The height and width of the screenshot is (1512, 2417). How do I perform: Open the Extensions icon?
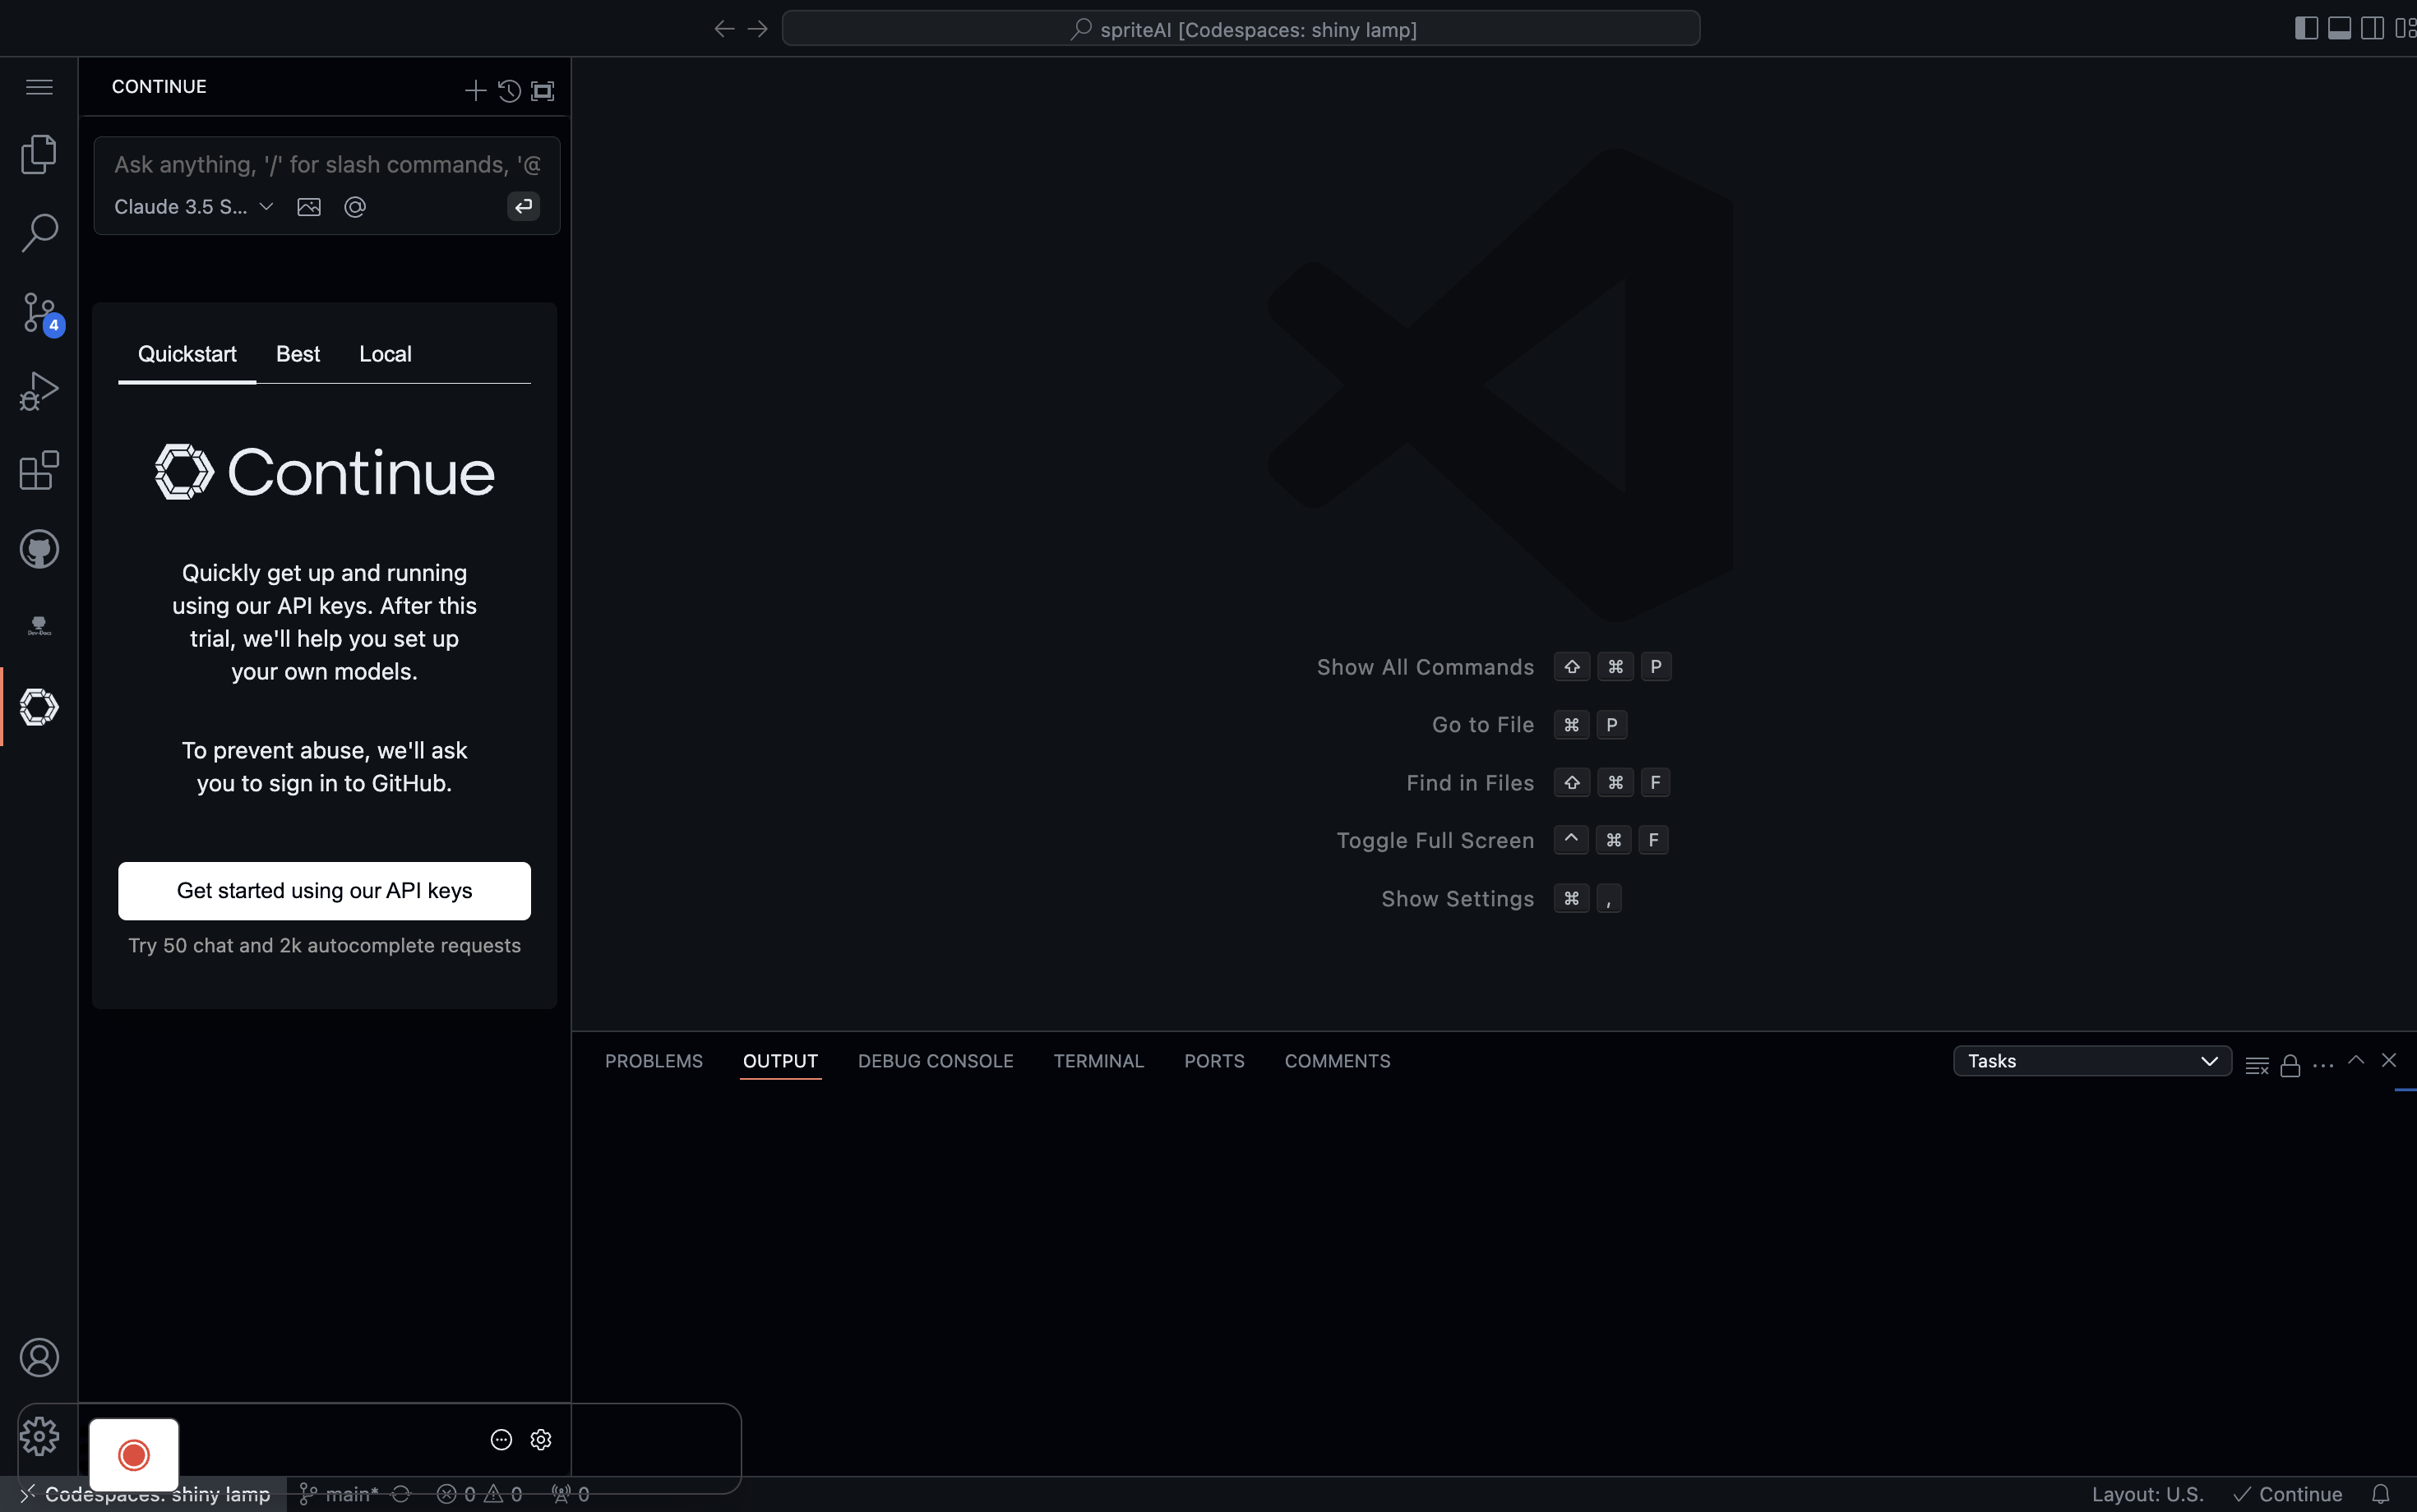pos(39,470)
